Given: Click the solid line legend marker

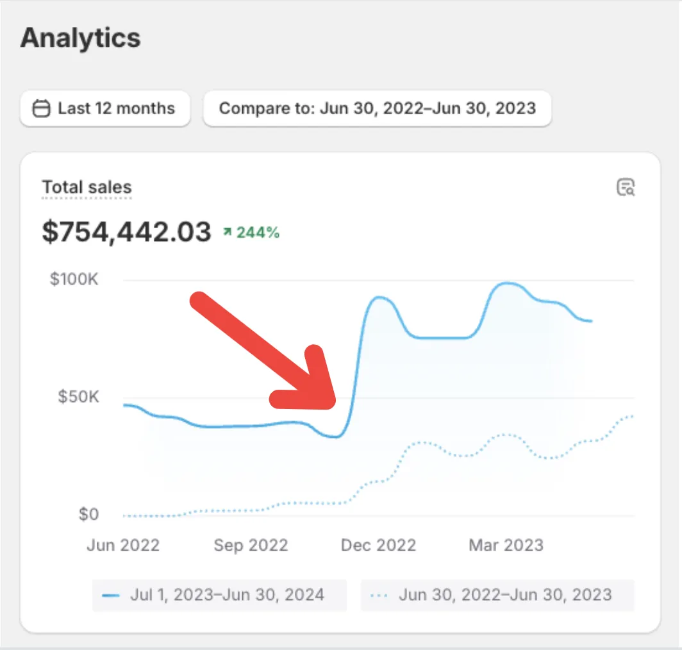Looking at the screenshot, I should coord(110,595).
